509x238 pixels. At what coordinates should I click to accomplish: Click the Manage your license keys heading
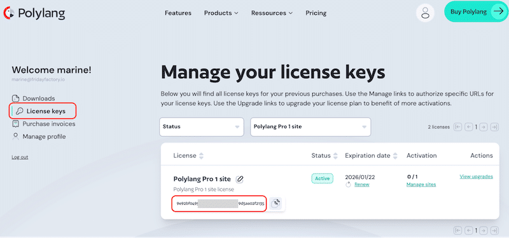tap(273, 72)
